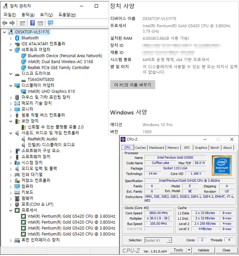The width and height of the screenshot is (239, 256).
Task: Collapse the 디스크 드라이브 category
Action: [x=11, y=74]
